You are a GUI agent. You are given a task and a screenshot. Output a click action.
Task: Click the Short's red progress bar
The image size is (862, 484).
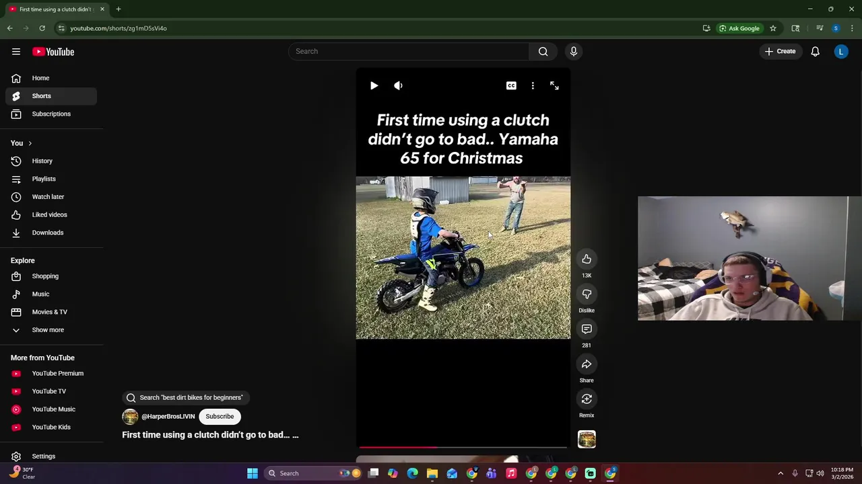[x=463, y=446]
